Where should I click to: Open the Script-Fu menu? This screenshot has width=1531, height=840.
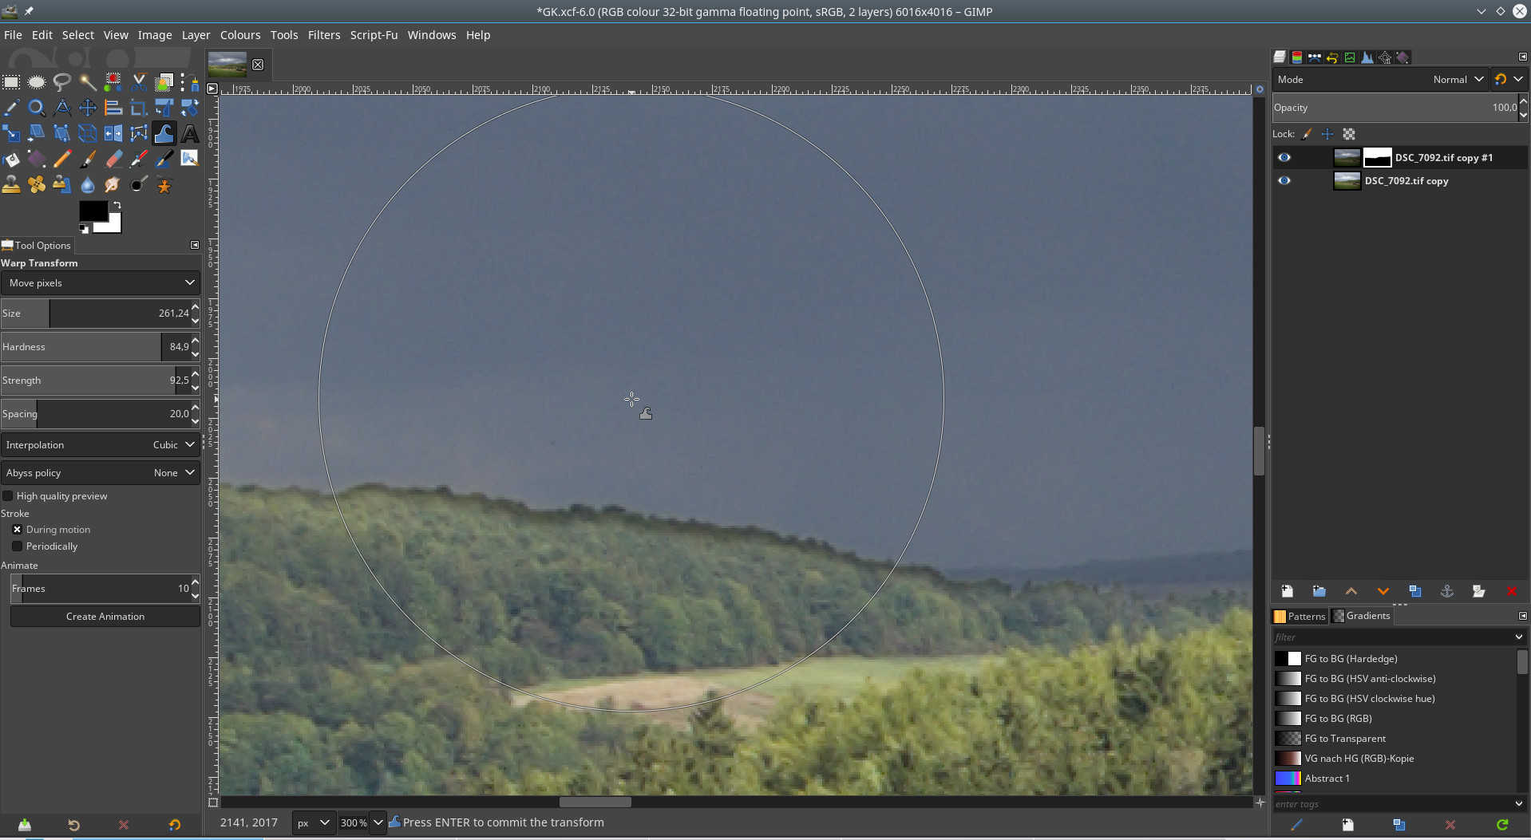tap(374, 35)
